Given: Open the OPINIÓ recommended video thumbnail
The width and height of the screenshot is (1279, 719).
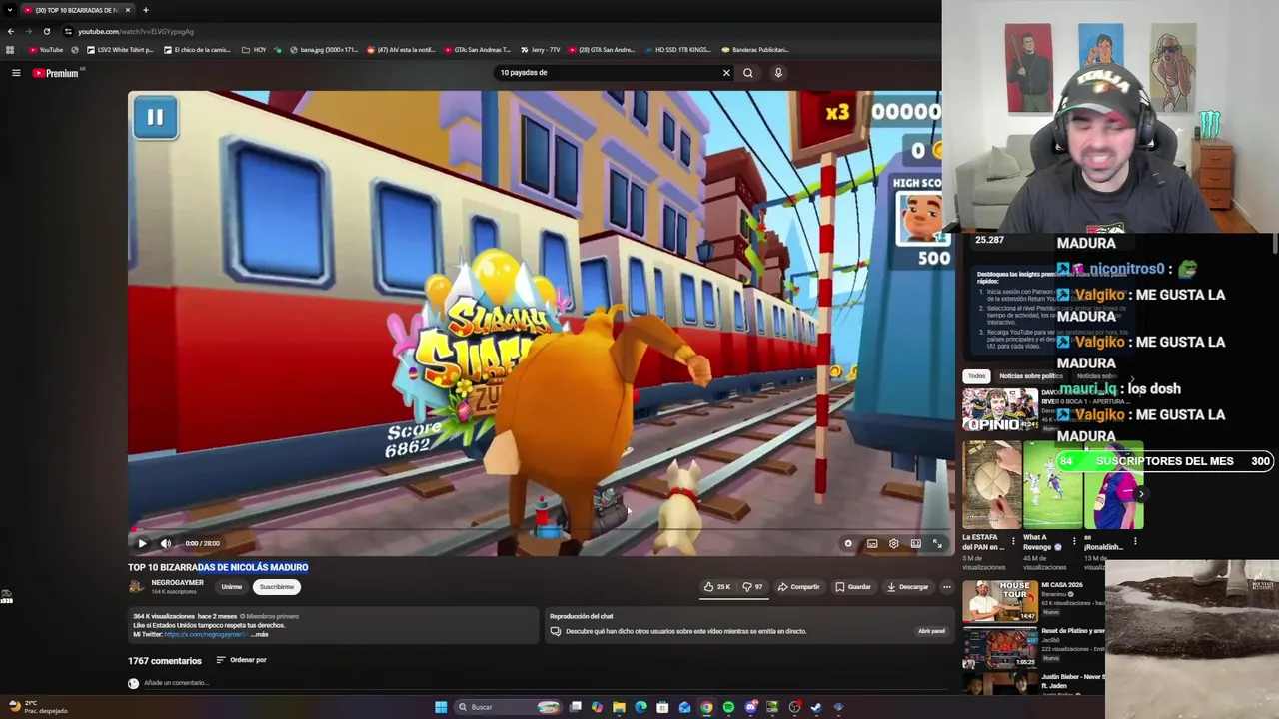Looking at the screenshot, I should [x=999, y=409].
